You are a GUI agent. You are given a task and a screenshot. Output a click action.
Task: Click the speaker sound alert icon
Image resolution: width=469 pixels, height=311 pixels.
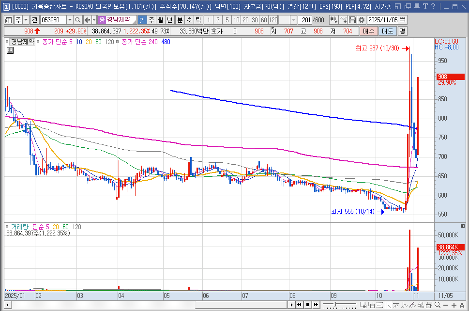point(87,20)
